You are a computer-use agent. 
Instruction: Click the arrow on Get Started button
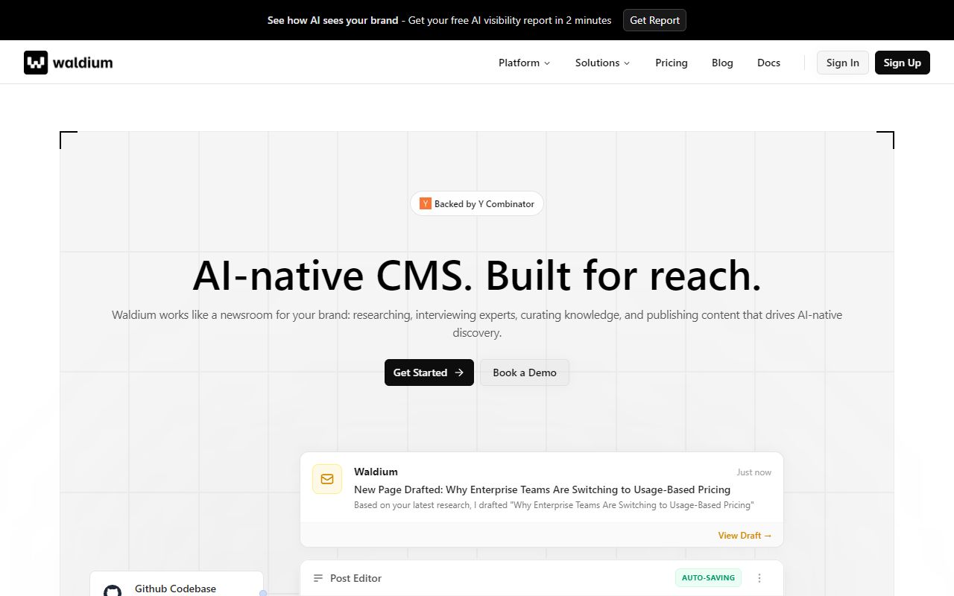point(459,372)
